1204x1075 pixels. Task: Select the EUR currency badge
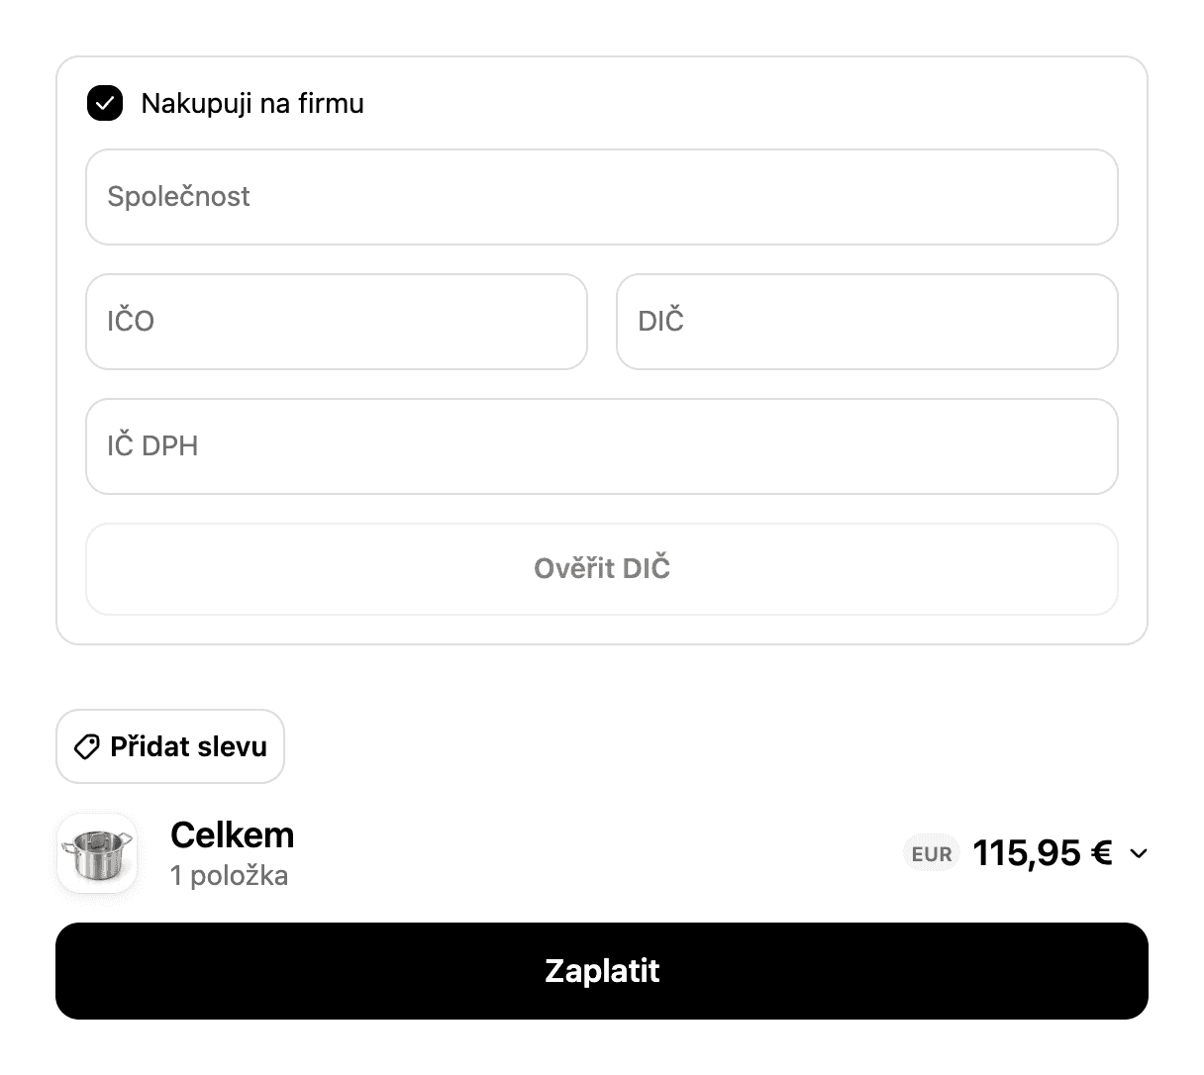pyautogui.click(x=932, y=854)
